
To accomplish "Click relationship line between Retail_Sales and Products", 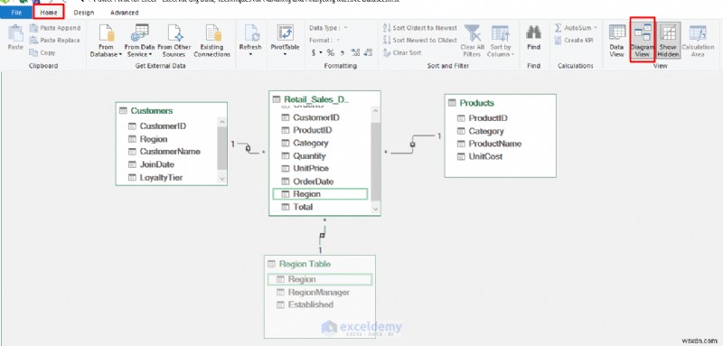I will tap(413, 145).
